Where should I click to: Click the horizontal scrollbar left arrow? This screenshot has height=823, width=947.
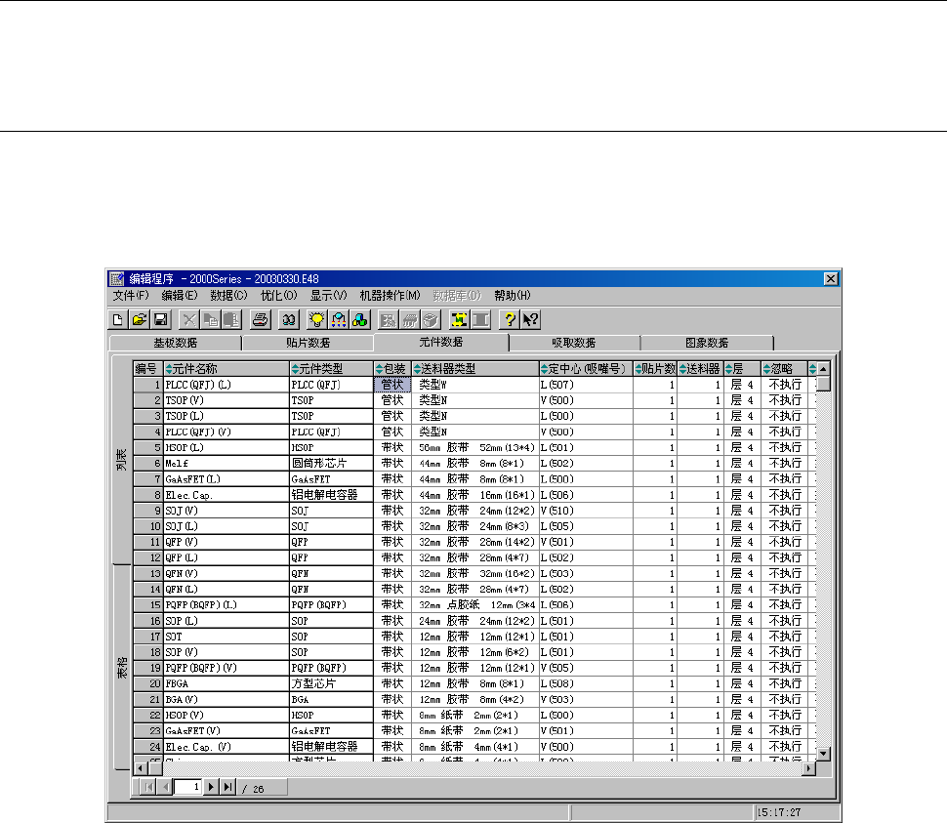[141, 768]
